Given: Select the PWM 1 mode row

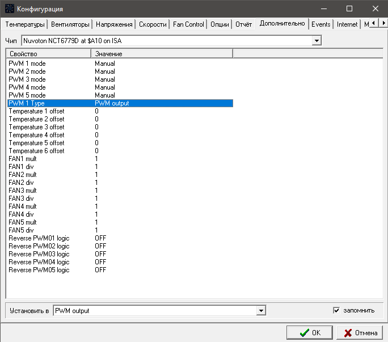Looking at the screenshot, I should [120, 64].
